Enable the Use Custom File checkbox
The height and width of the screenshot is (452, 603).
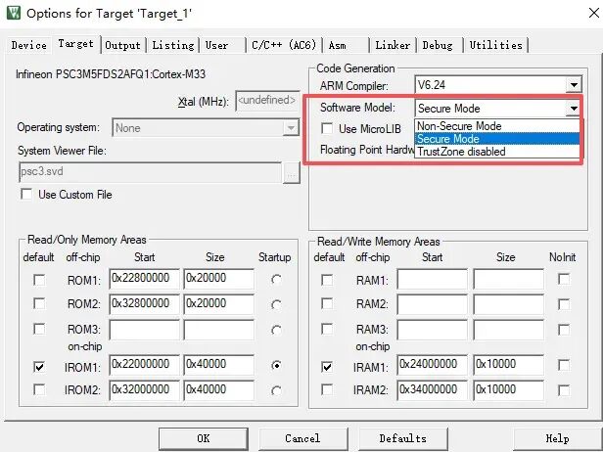[x=26, y=194]
